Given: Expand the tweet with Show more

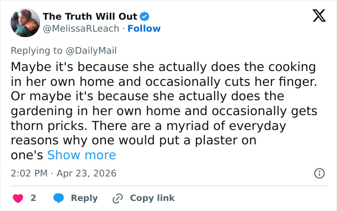Looking at the screenshot, I should tap(81, 155).
